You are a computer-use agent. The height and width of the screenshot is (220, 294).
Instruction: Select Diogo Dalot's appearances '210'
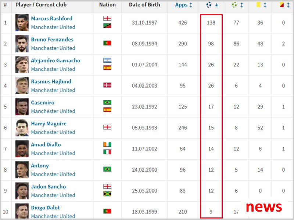click(x=183, y=212)
